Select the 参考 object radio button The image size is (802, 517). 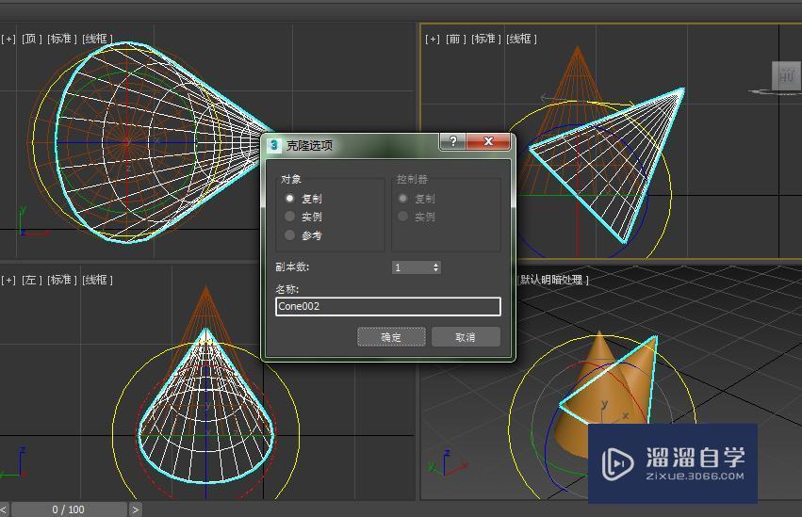[x=290, y=235]
